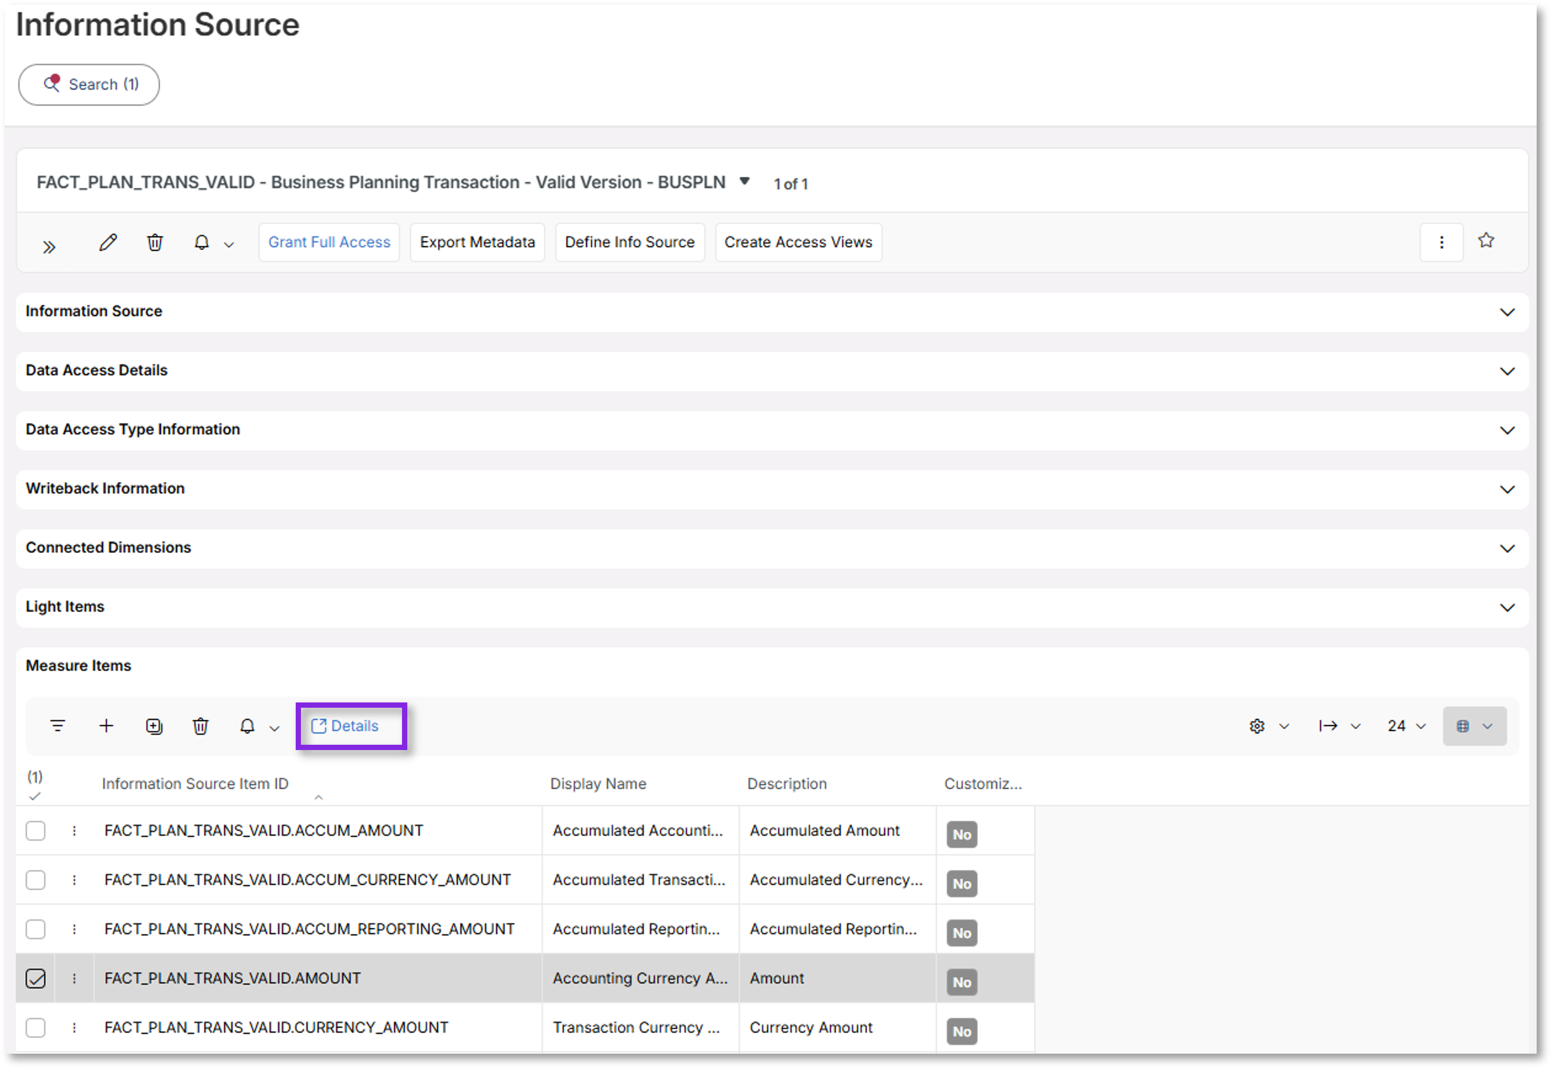Expand the Information Source section
This screenshot has width=1552, height=1069.
pyautogui.click(x=1507, y=312)
